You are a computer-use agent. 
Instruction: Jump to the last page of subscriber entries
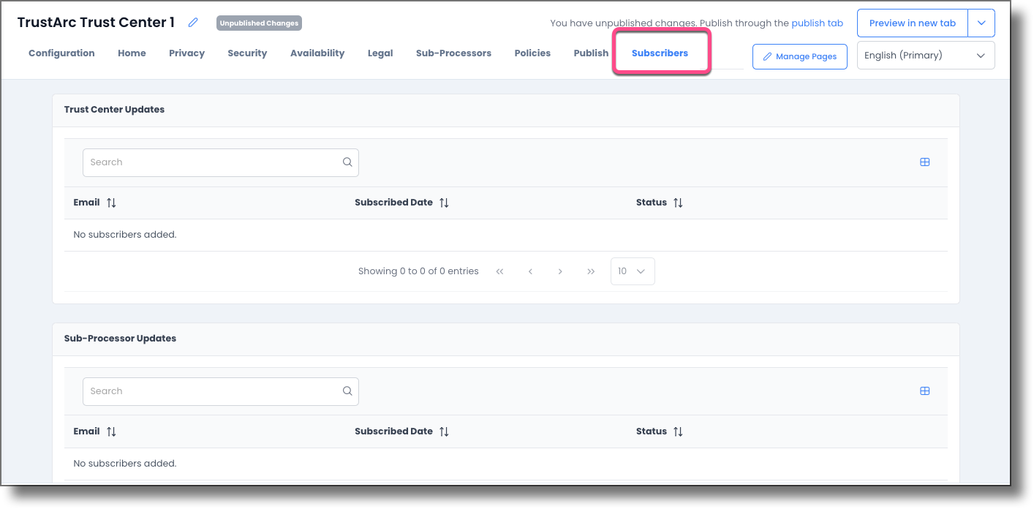591,271
